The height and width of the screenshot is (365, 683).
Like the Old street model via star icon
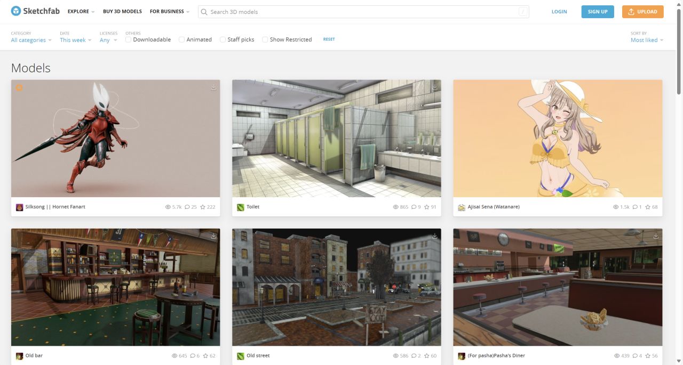pos(427,356)
